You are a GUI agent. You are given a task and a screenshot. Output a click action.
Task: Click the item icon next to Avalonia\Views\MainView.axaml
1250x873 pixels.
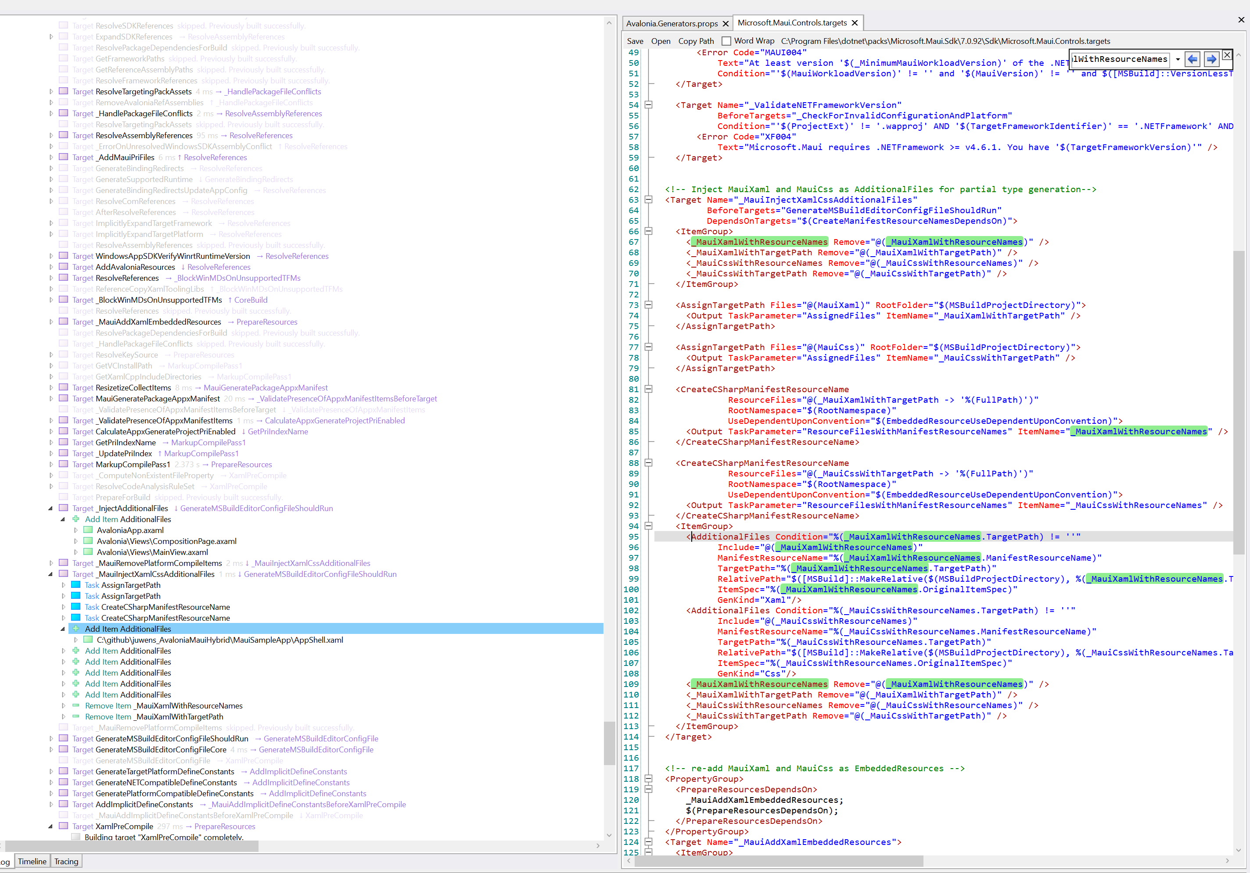pyautogui.click(x=88, y=552)
